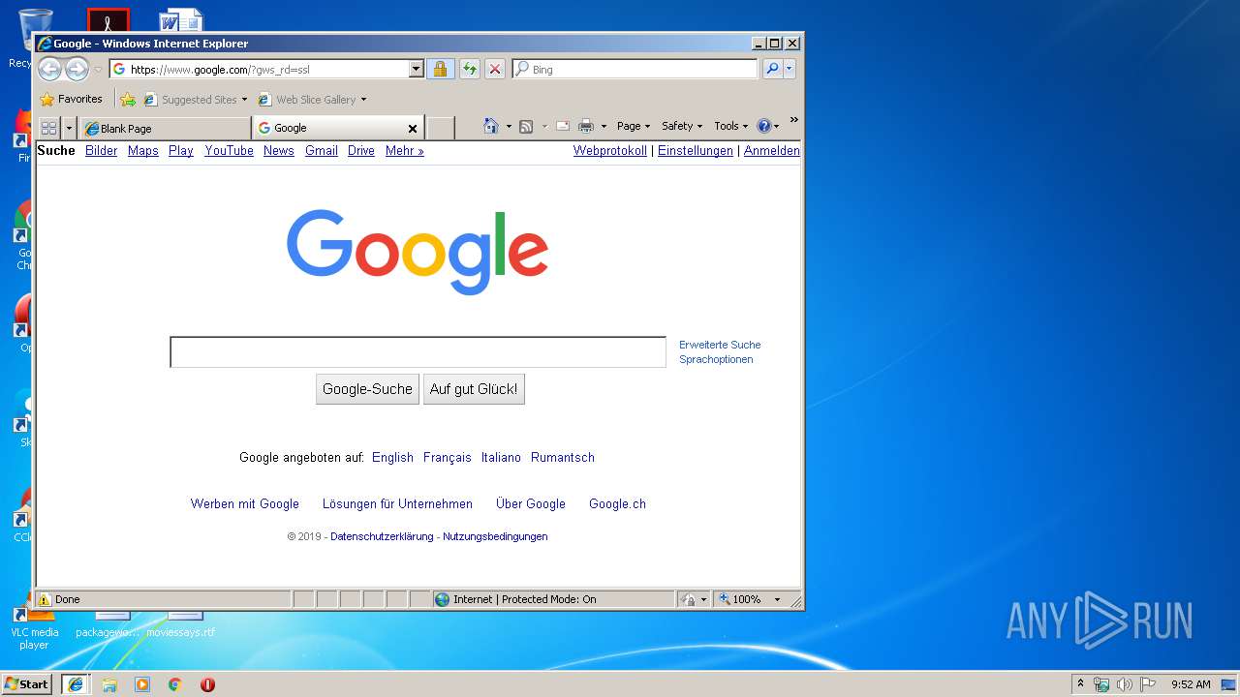Open the Page menu
Viewport: 1240px width, 697px height.
[633, 126]
